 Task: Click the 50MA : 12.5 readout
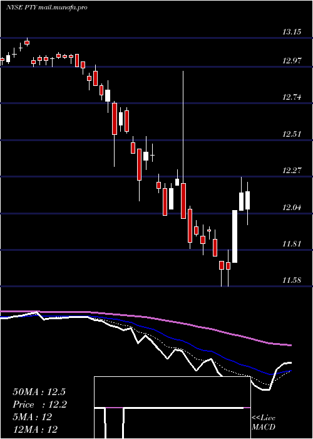(39, 392)
